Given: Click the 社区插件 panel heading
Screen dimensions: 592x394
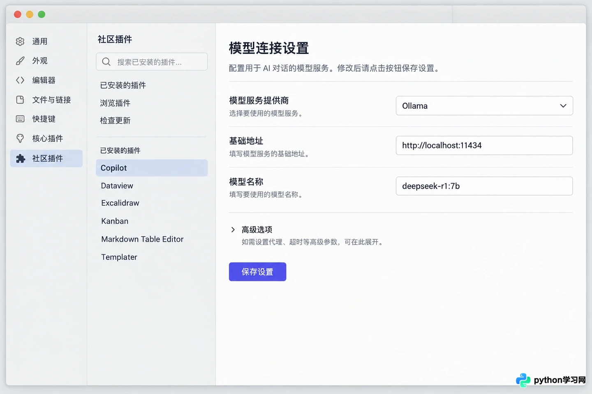Looking at the screenshot, I should tap(115, 39).
